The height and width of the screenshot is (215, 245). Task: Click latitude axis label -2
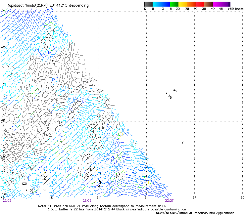tap(3, 47)
